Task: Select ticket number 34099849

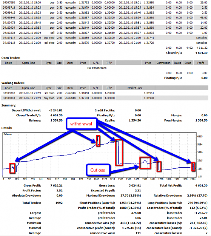Action: click(x=9, y=18)
